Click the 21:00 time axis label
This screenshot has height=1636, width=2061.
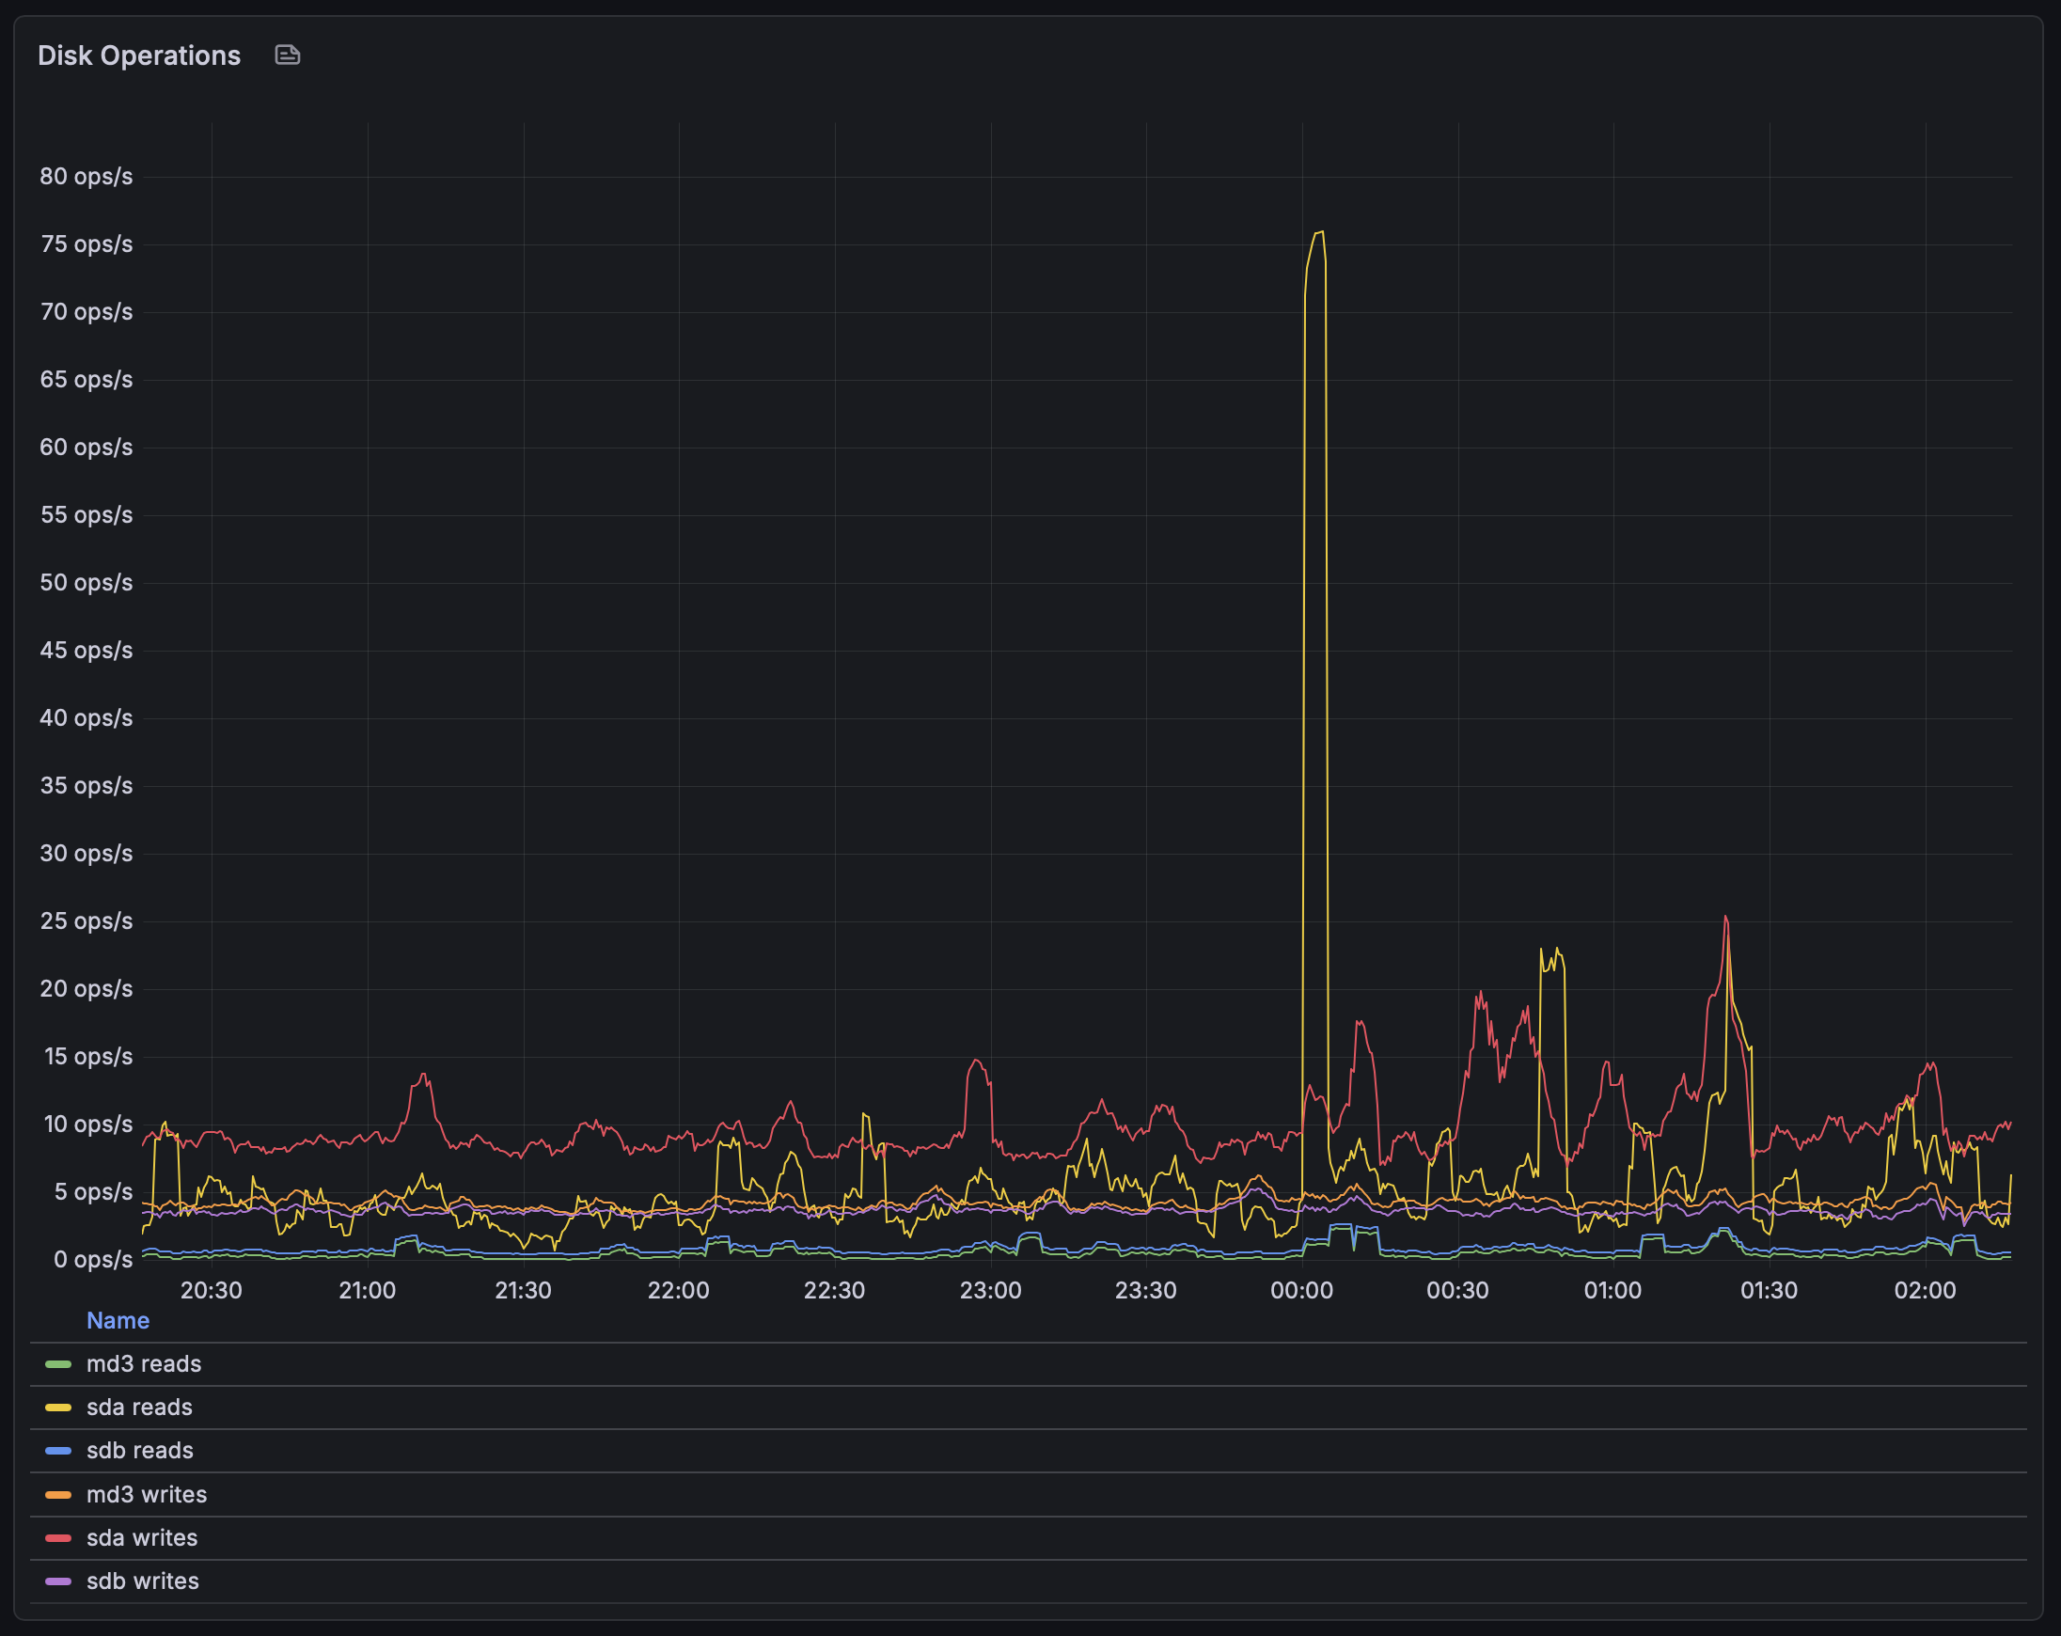tap(367, 1291)
